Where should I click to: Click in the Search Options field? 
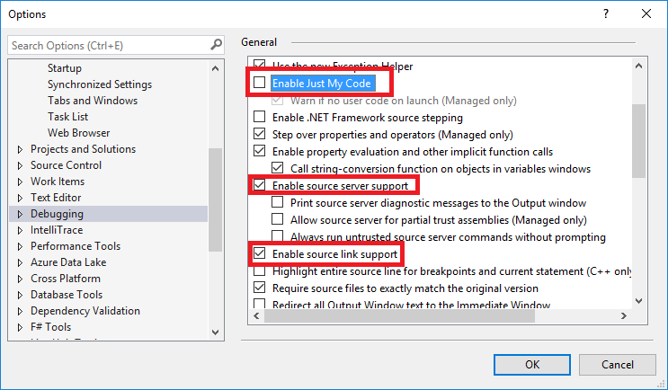[x=108, y=45]
